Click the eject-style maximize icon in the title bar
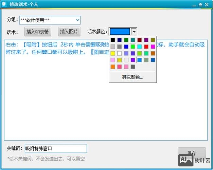 tap(200, 5)
